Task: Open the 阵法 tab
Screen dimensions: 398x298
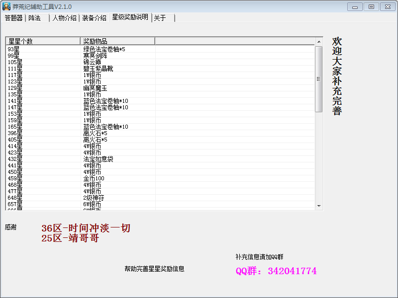Action: [x=35, y=18]
